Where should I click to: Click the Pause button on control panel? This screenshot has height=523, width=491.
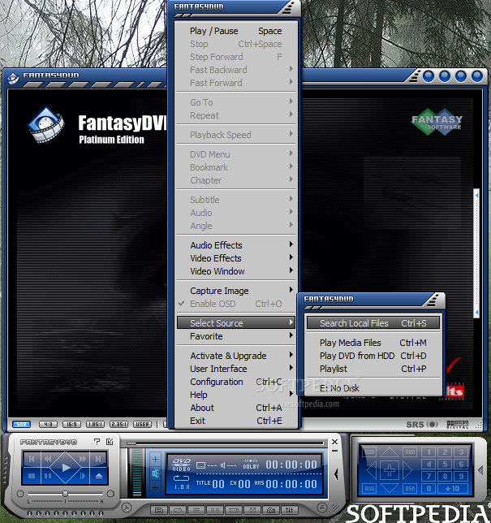pos(48,476)
